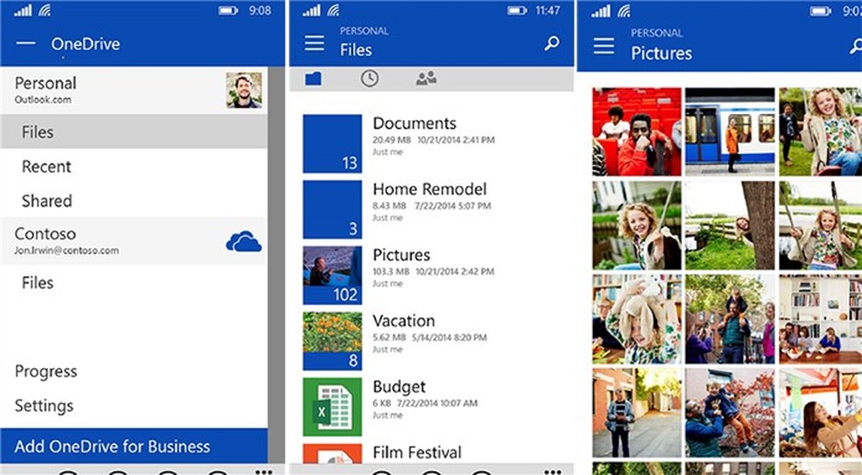Open photo of family at kitchen table
Image resolution: width=862 pixels, height=475 pixels.
[x=820, y=319]
